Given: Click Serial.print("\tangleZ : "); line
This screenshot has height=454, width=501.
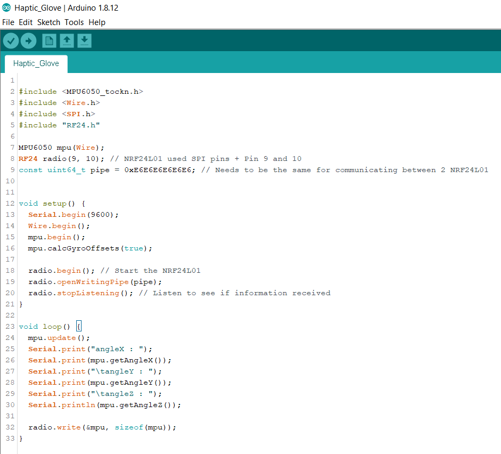Looking at the screenshot, I should pyautogui.click(x=95, y=394).
